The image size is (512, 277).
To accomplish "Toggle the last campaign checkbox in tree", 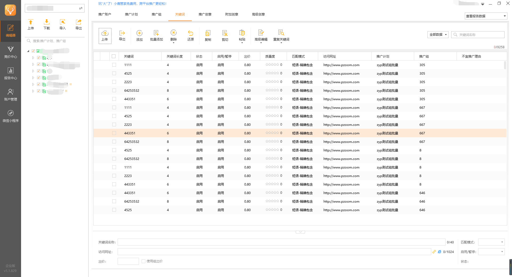I will pos(39,91).
